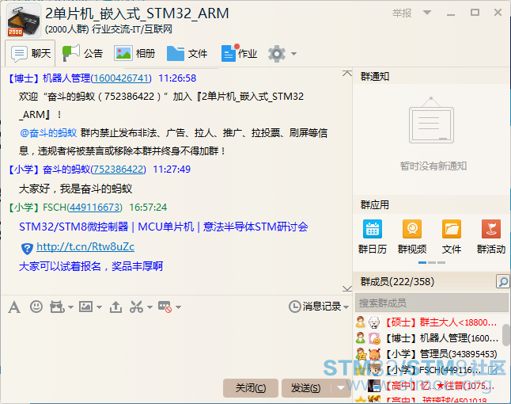Select member 管理员(343895453) in list
Image resolution: width=511 pixels, height=404 pixels.
click(428, 354)
